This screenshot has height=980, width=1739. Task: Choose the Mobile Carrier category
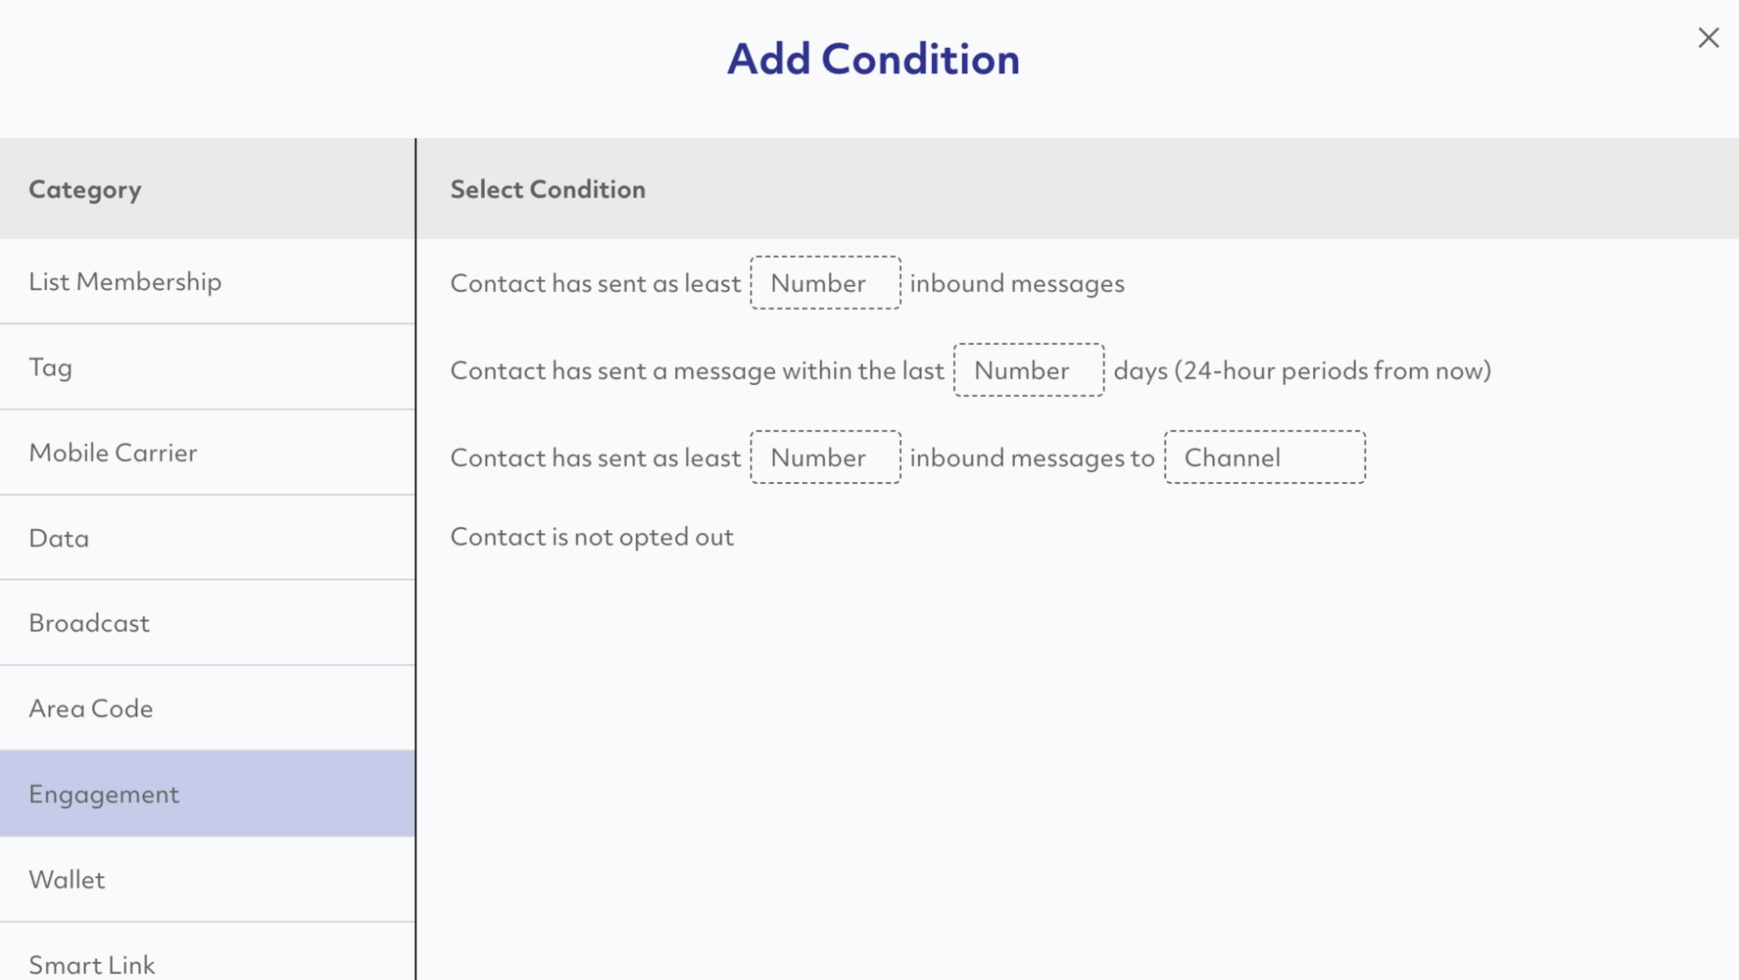coord(207,452)
